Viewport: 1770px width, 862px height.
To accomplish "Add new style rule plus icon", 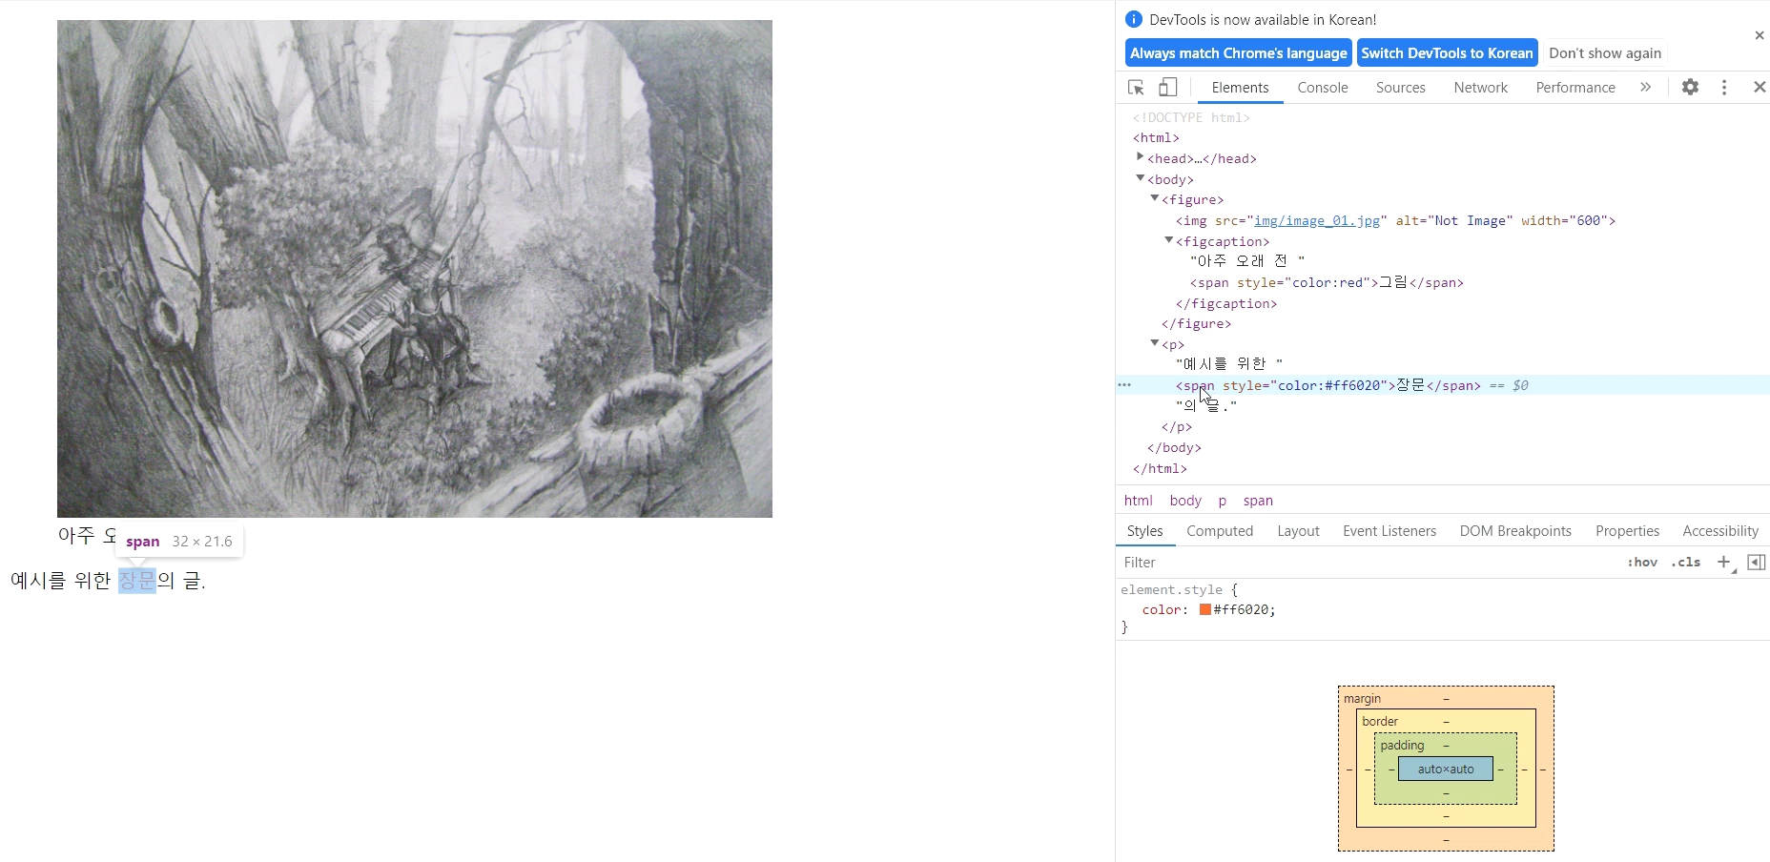I will pos(1724,563).
